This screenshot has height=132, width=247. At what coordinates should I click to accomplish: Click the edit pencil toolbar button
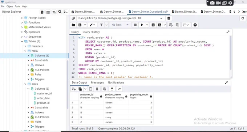(x=92, y=25)
